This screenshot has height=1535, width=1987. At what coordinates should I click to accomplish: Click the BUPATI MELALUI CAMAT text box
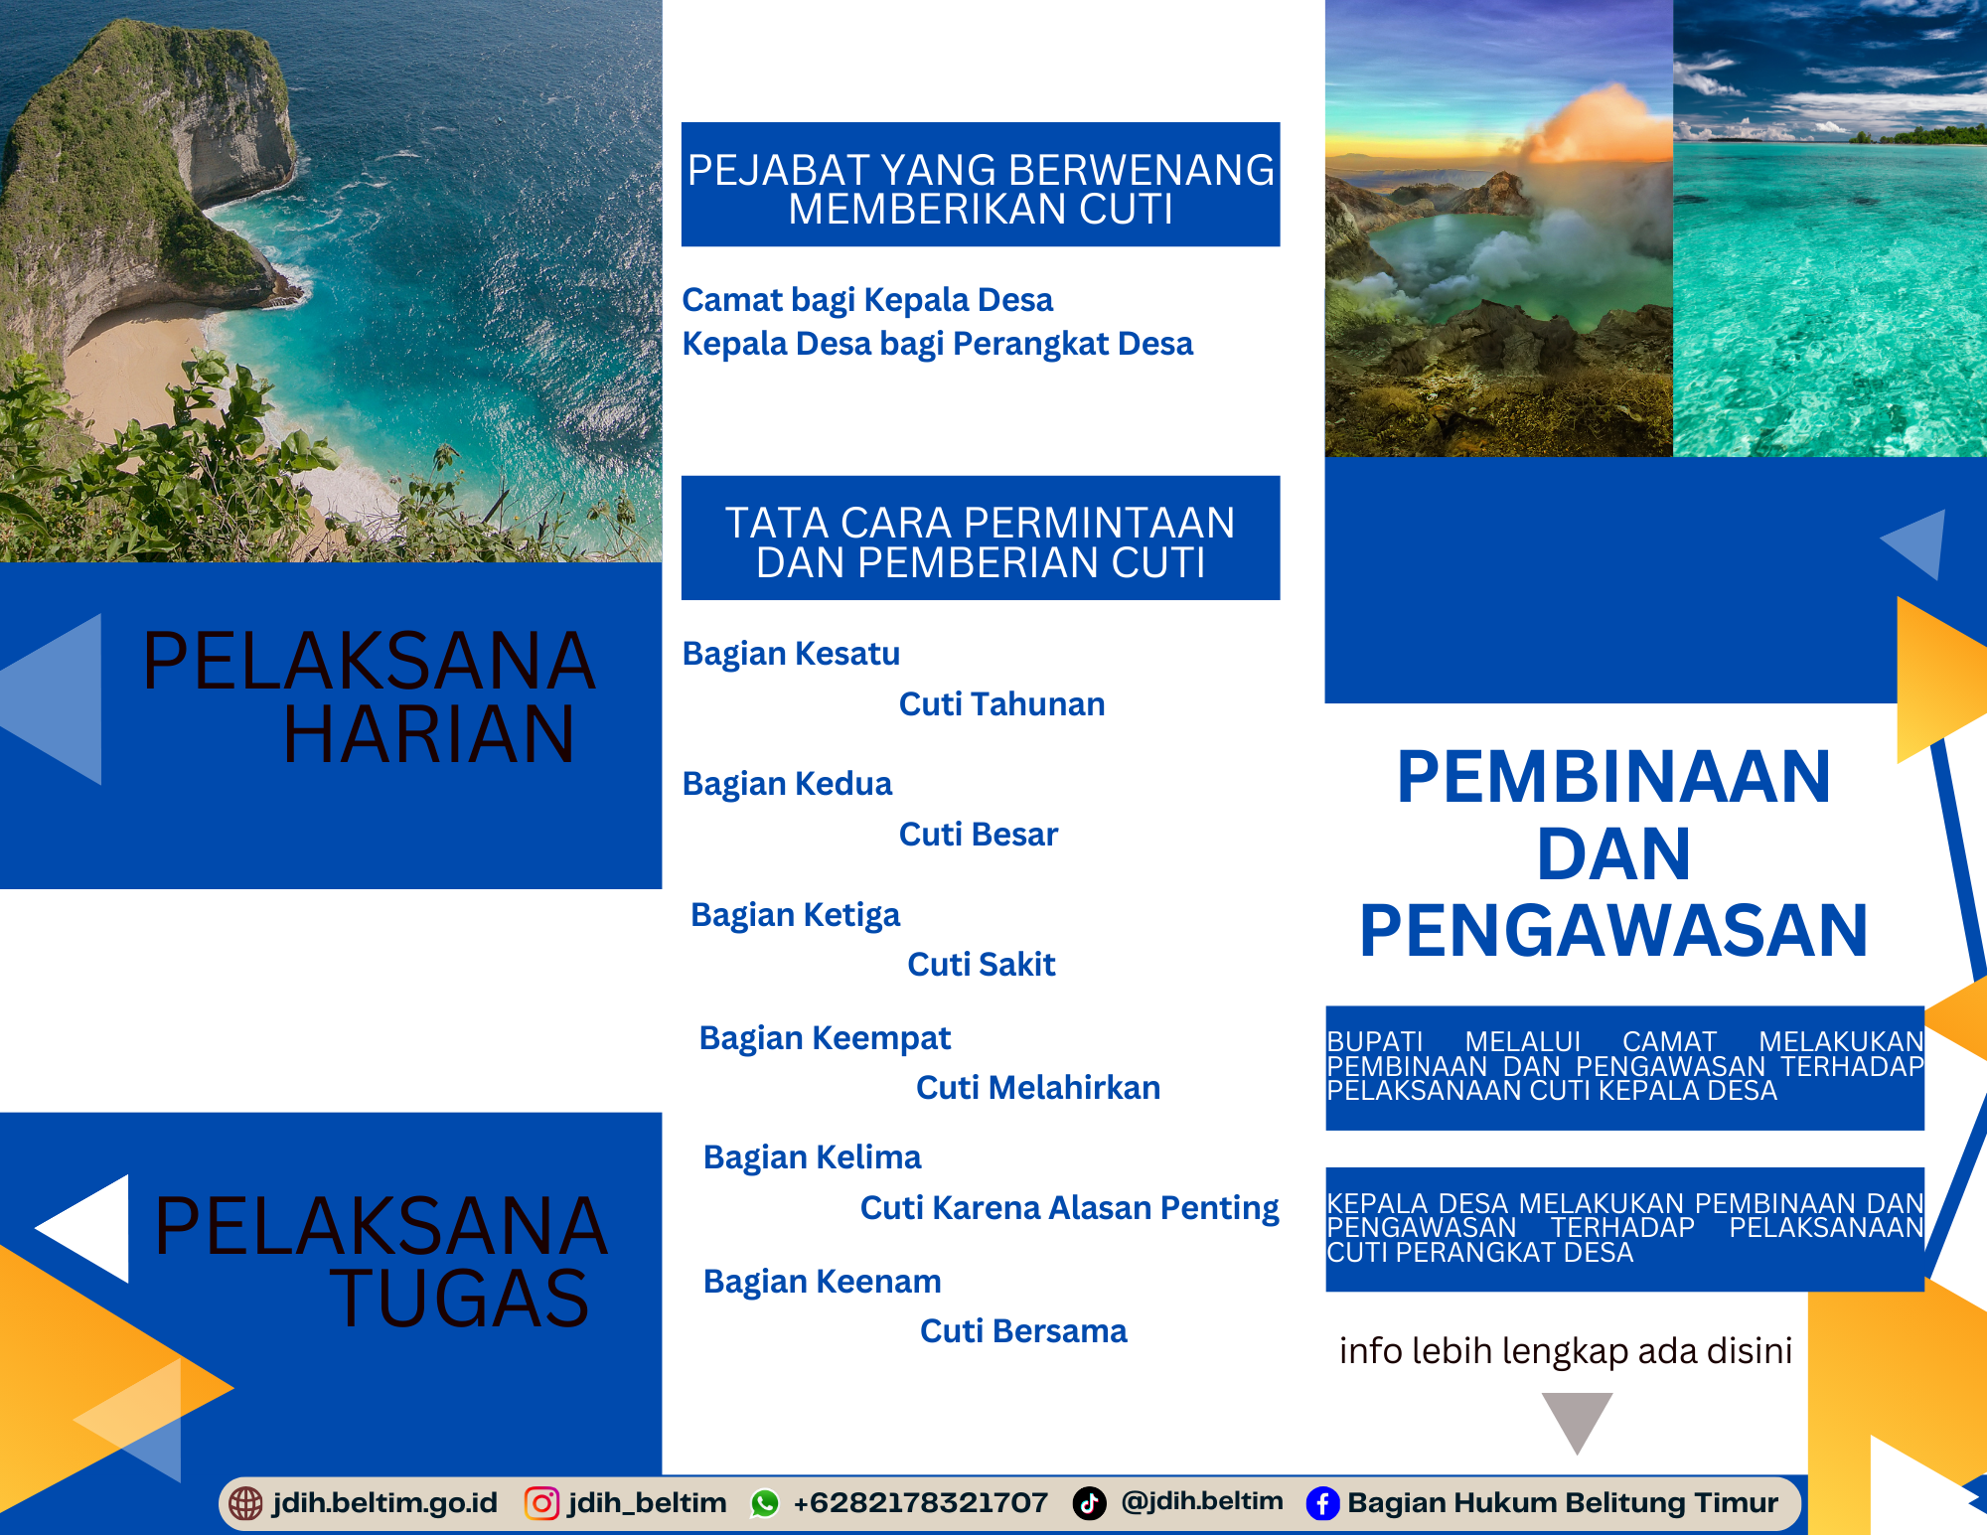[x=1624, y=1068]
